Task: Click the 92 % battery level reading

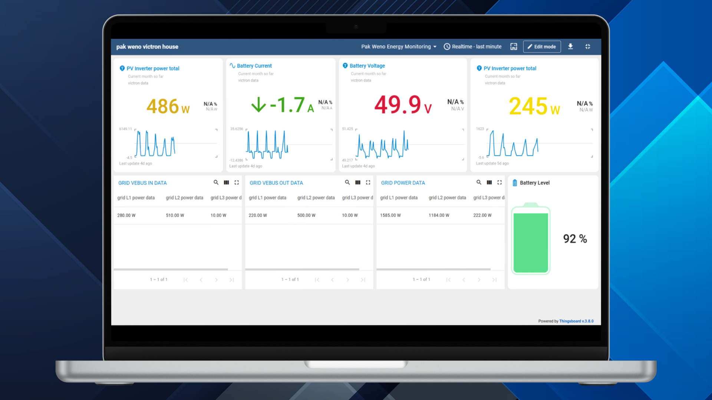Action: [575, 239]
